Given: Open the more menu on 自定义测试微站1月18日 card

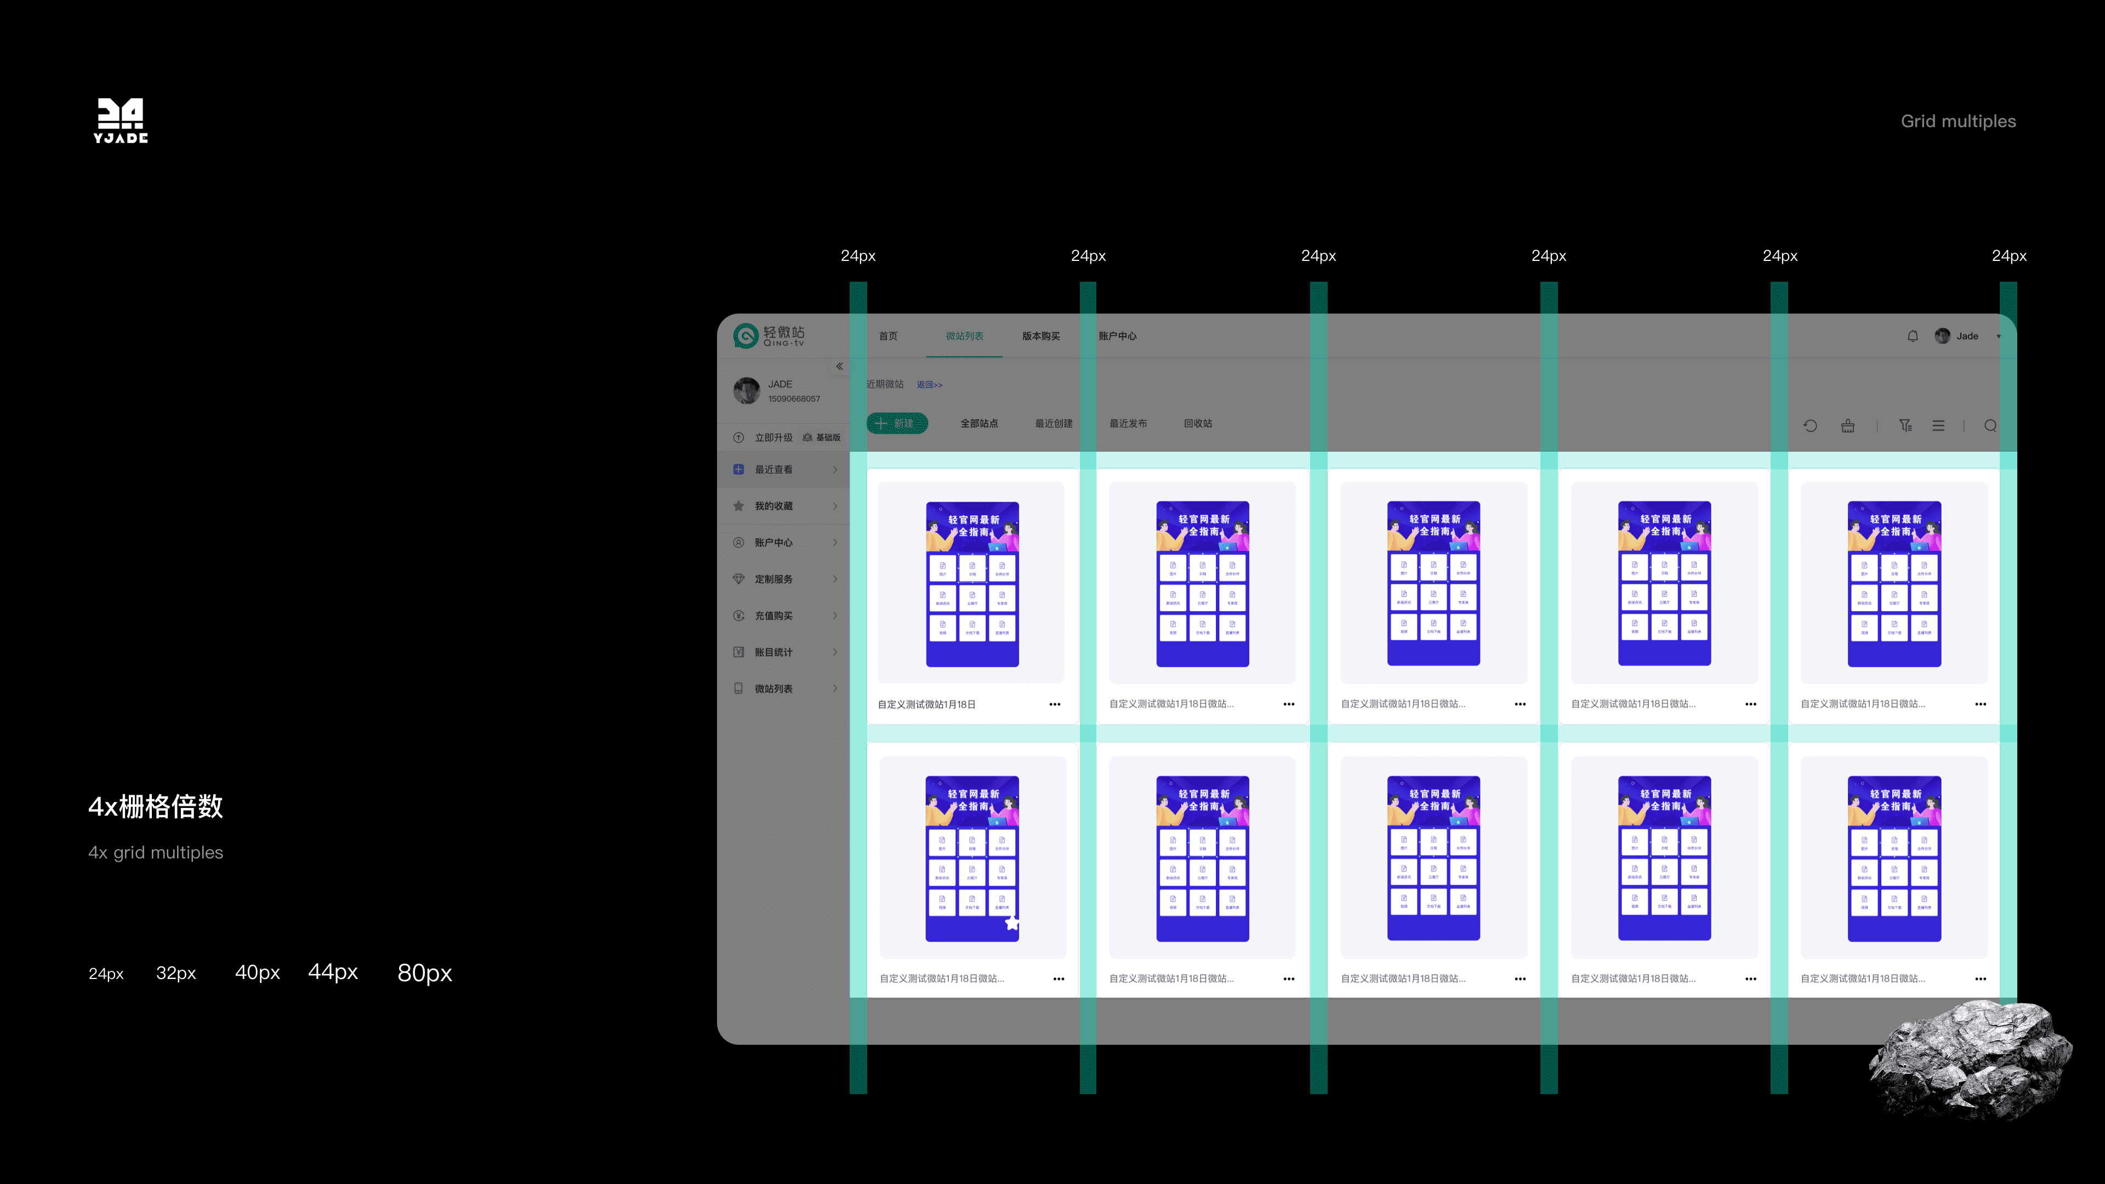Looking at the screenshot, I should 1055,704.
